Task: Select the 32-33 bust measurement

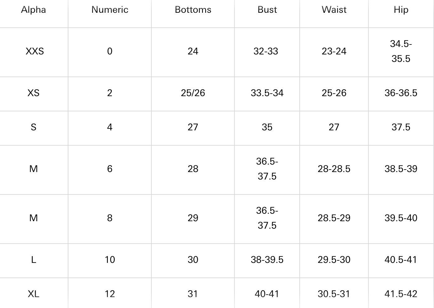Action: [266, 51]
